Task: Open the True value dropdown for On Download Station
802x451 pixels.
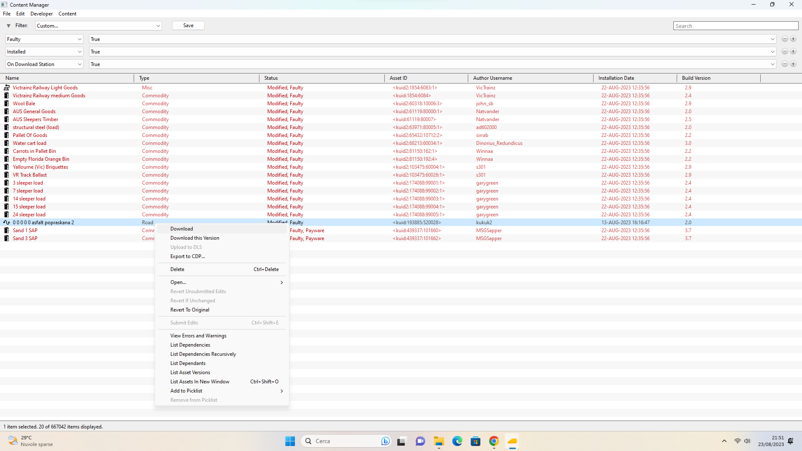Action: 433,64
